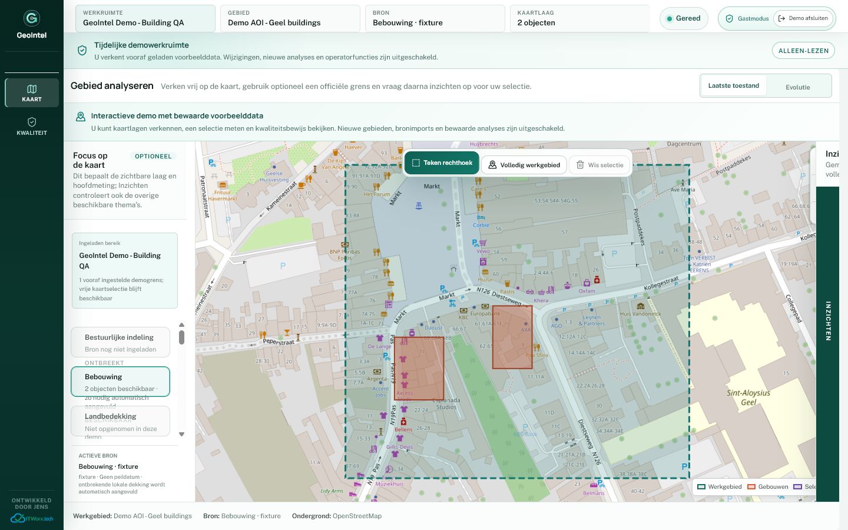Screen dimensions: 848x530
Task: Click the ALLEEN-LEZEN badge
Action: pyautogui.click(x=803, y=51)
